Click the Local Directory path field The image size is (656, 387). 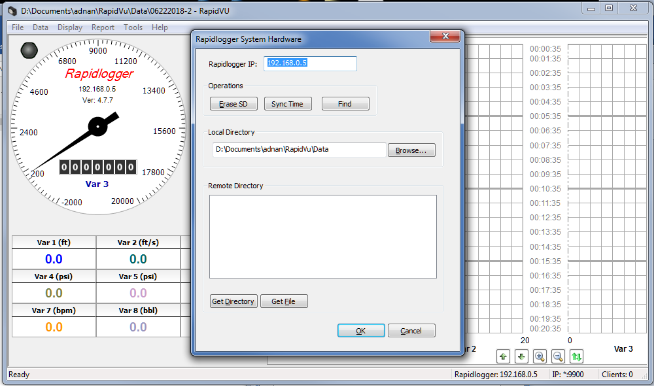pyautogui.click(x=299, y=150)
